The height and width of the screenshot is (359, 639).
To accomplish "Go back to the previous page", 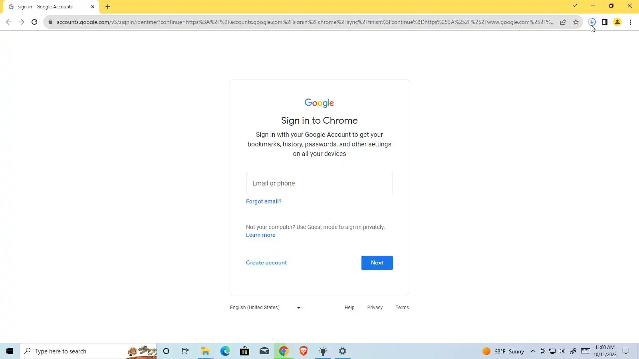I will click(9, 22).
